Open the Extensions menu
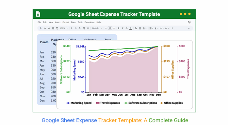The image size is (228, 131). [x=90, y=22]
